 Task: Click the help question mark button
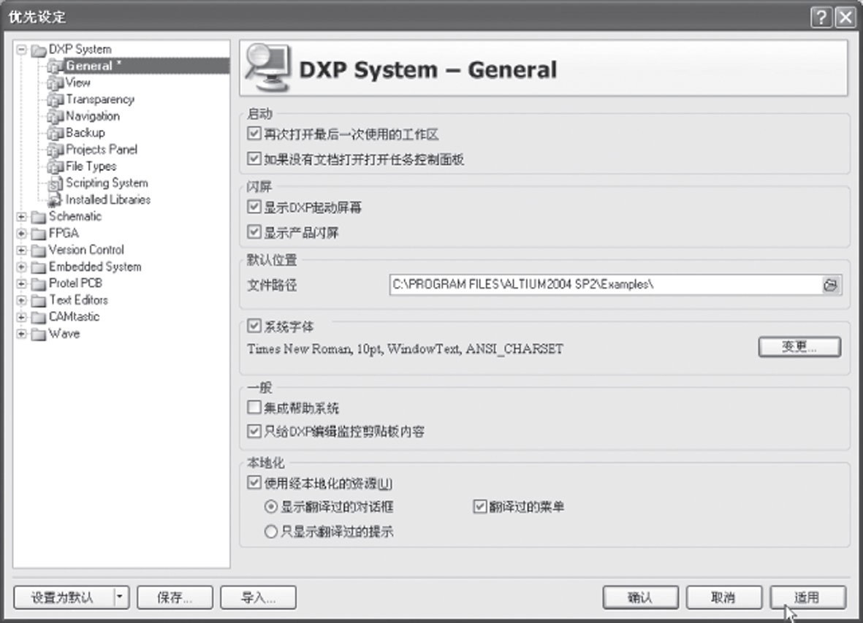tap(821, 18)
